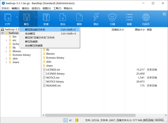Click the horizontal scrollbar thumb
168x123 pixels.
(90, 115)
